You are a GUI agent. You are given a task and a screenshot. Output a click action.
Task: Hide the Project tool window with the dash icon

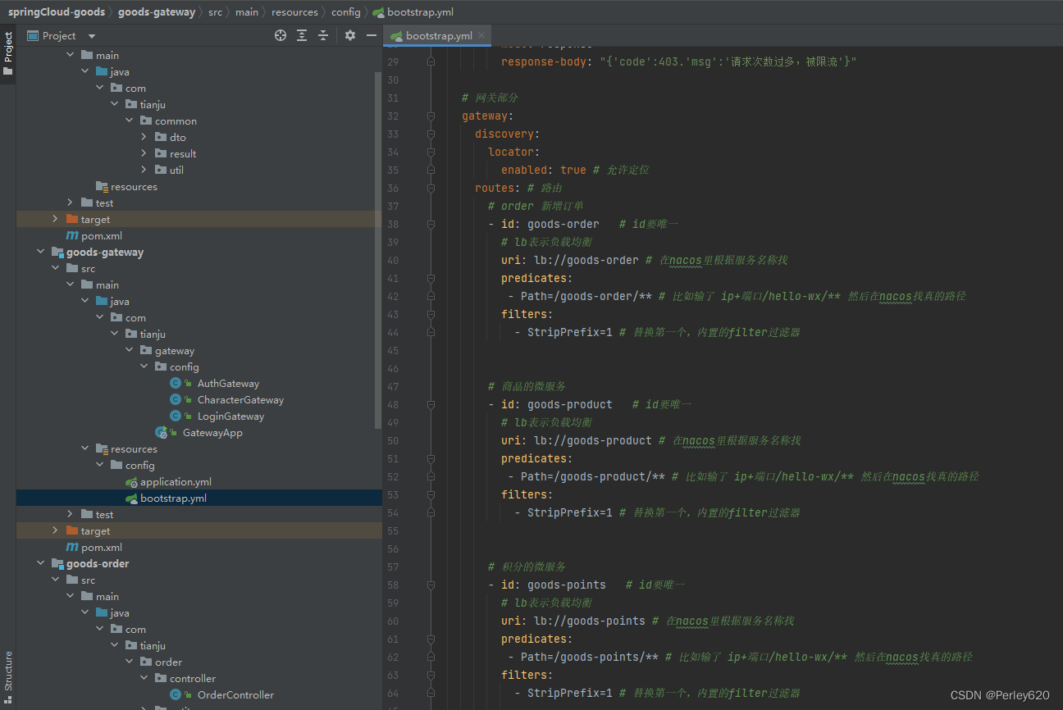[x=372, y=35]
